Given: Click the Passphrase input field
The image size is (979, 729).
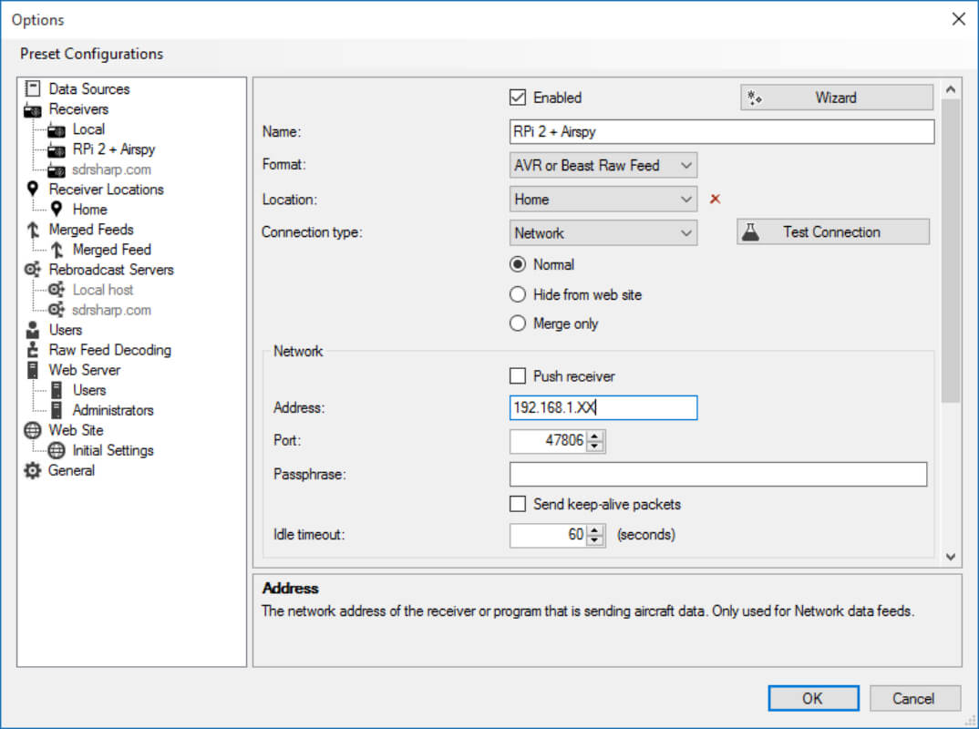Looking at the screenshot, I should [x=718, y=475].
